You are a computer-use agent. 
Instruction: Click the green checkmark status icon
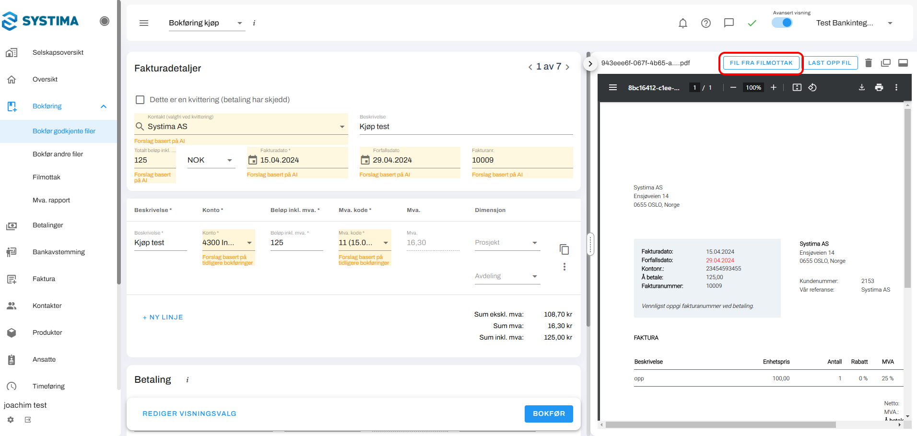(x=752, y=23)
